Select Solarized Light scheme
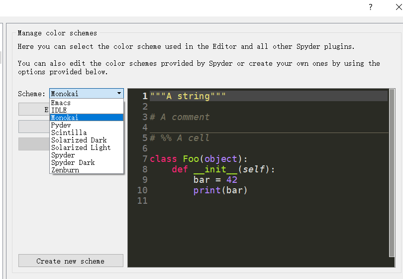This screenshot has width=403, height=279. [87, 147]
